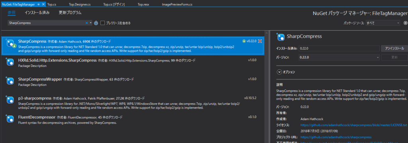Click SharpCompress icon in details pane
The width and height of the screenshot is (408, 143).
coord(281,37)
